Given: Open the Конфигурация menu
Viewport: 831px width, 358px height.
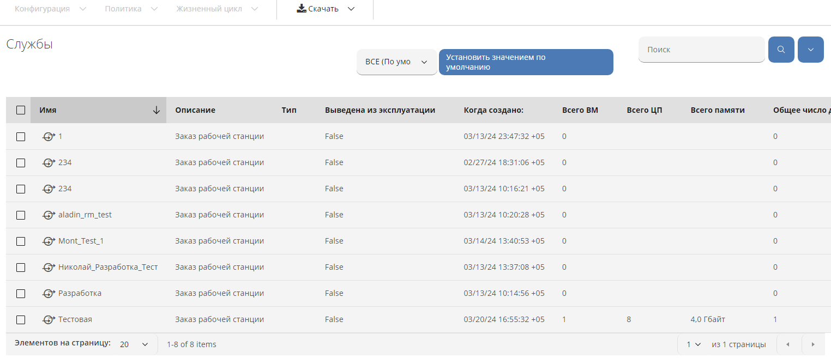Looking at the screenshot, I should [x=50, y=9].
